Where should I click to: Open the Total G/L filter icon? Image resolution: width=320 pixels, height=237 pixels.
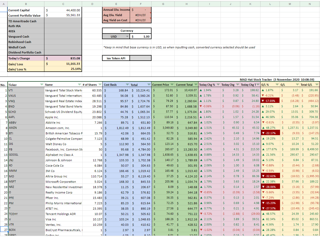click(317, 85)
